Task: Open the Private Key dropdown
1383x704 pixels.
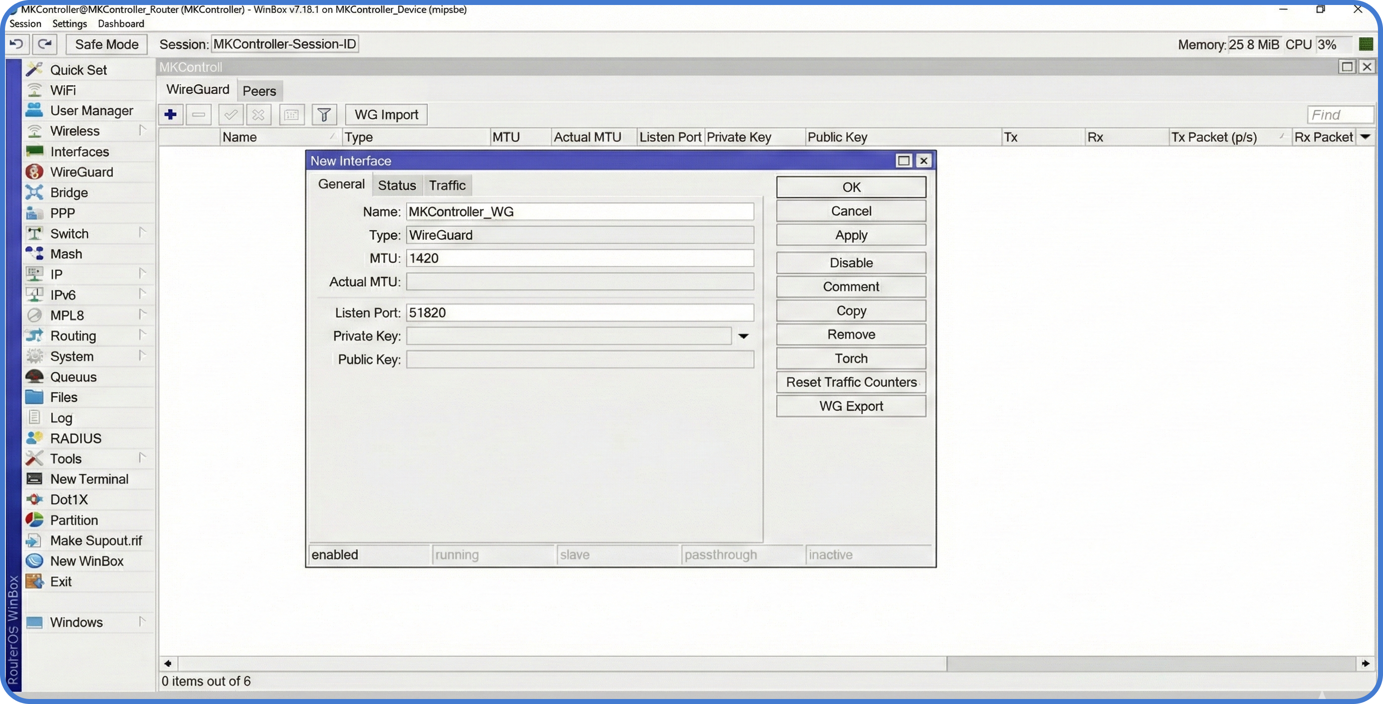Action: coord(744,336)
